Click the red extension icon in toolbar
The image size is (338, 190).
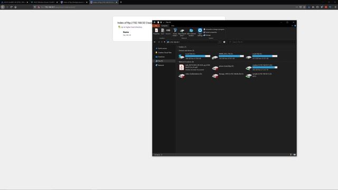coord(326,7)
